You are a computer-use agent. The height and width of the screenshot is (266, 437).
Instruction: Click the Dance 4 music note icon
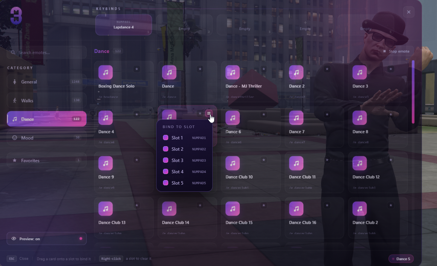tap(105, 118)
